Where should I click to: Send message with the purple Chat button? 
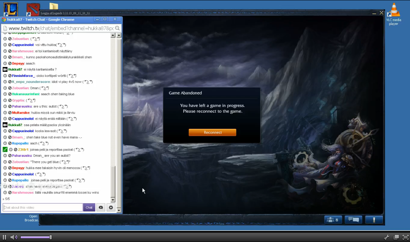click(89, 207)
